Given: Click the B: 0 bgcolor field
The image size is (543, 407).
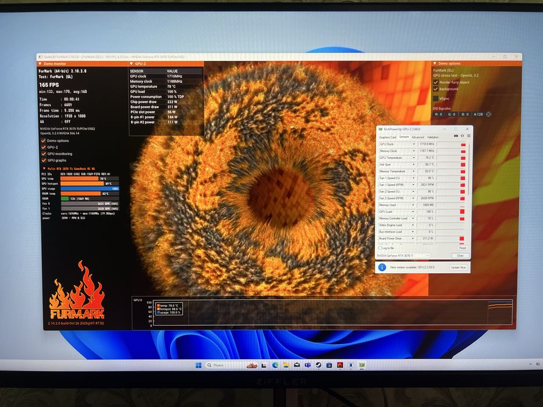Looking at the screenshot, I should [465, 114].
